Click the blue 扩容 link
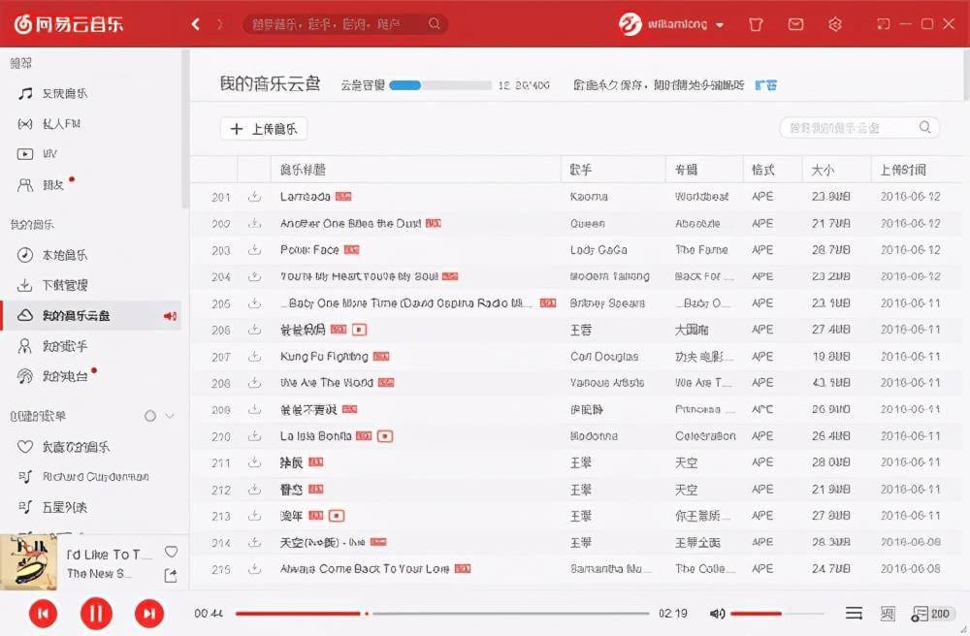Screen dimensions: 970x636 coord(766,85)
